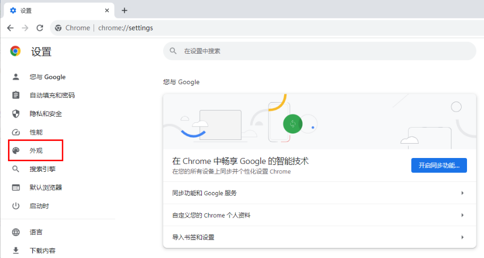Click the 您与 Google section heading in main panel

click(x=181, y=82)
